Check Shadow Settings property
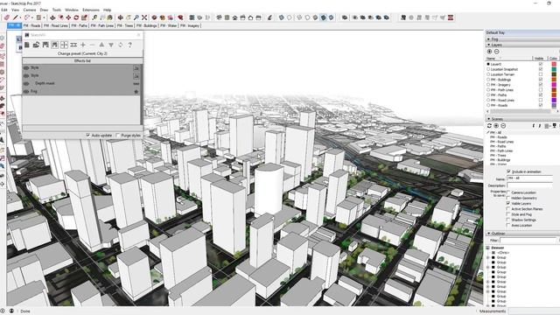The image size is (560, 315). coord(508,220)
